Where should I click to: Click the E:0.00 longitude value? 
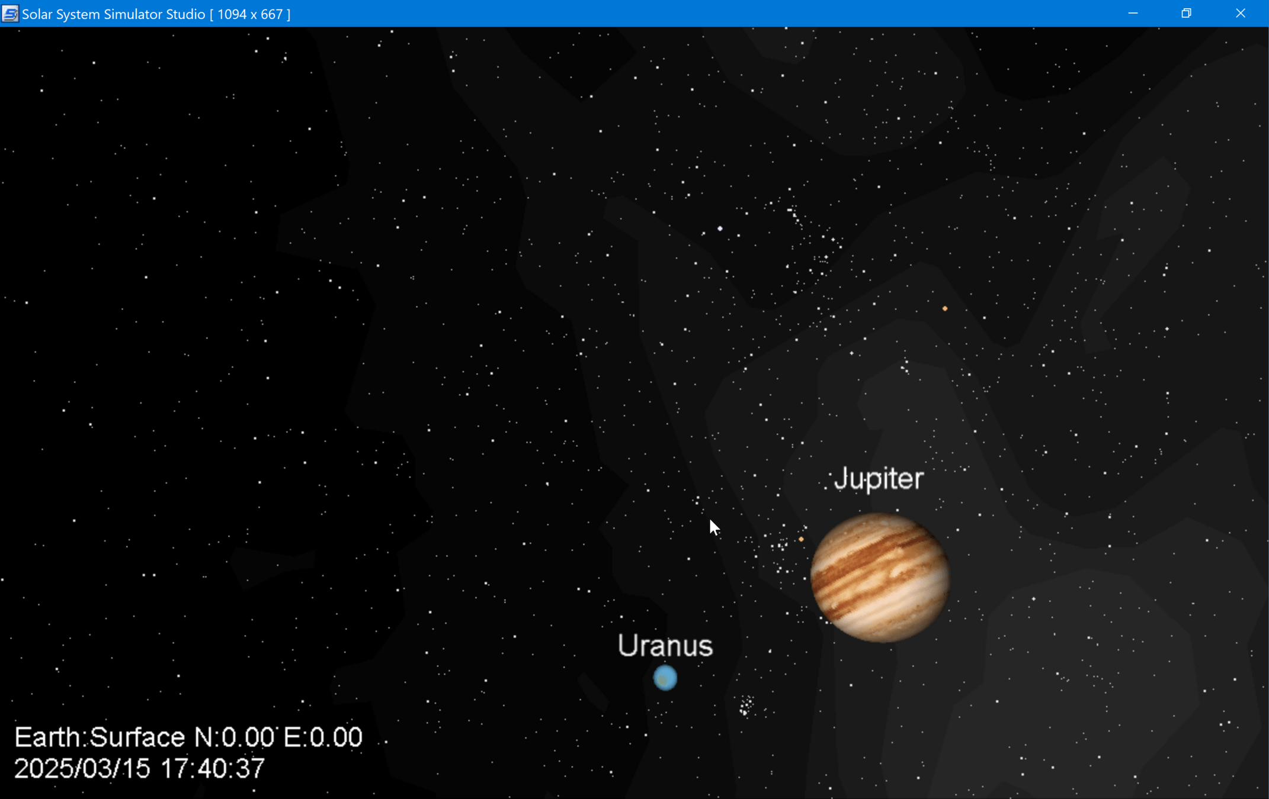[323, 737]
